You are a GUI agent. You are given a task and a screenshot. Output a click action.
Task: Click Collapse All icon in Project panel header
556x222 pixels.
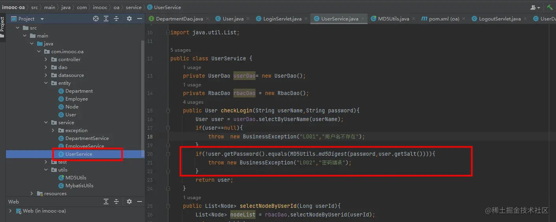click(116, 19)
